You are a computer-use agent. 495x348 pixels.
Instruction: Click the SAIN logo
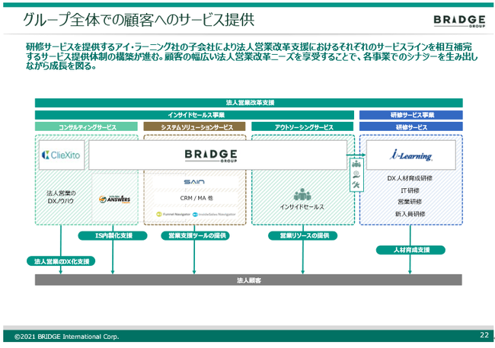point(194,182)
